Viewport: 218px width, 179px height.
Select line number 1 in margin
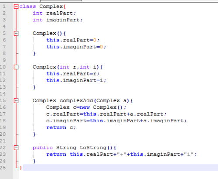pos(4,7)
